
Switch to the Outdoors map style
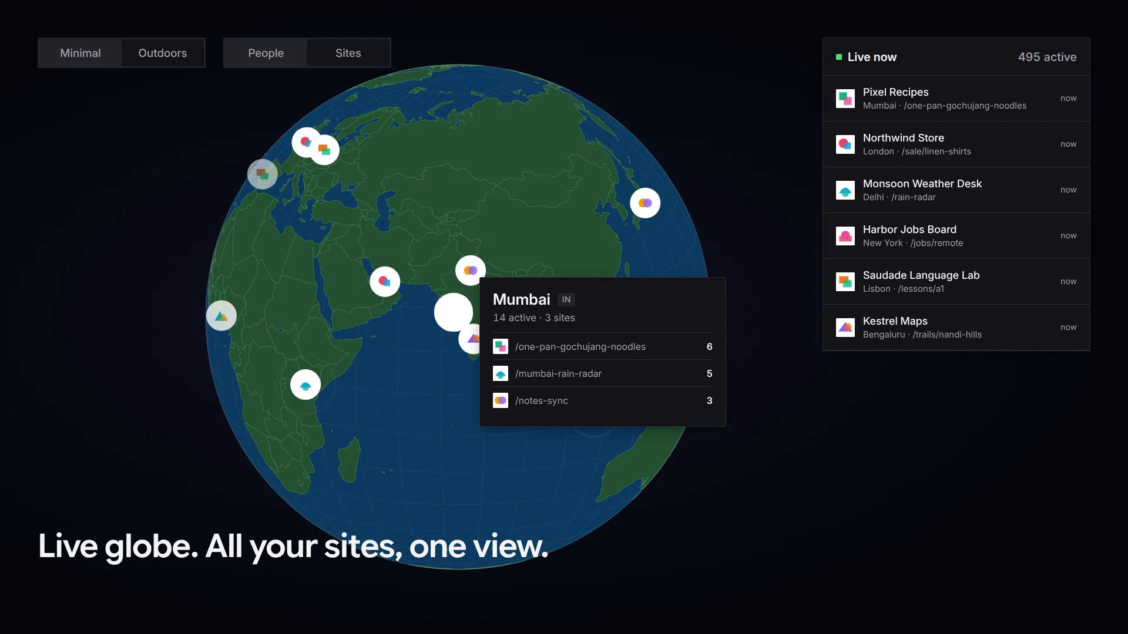(x=163, y=53)
